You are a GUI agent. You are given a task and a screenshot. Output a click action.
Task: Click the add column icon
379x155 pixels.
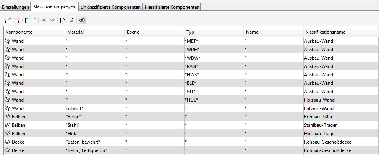25,20
